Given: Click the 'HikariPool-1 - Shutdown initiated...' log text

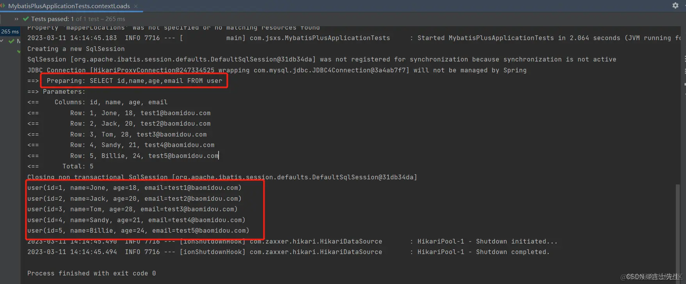Looking at the screenshot, I should point(487,241).
